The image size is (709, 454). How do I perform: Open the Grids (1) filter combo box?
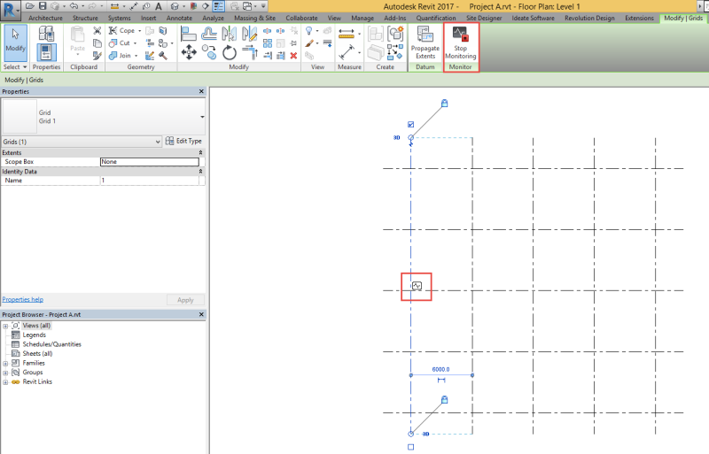[x=82, y=142]
